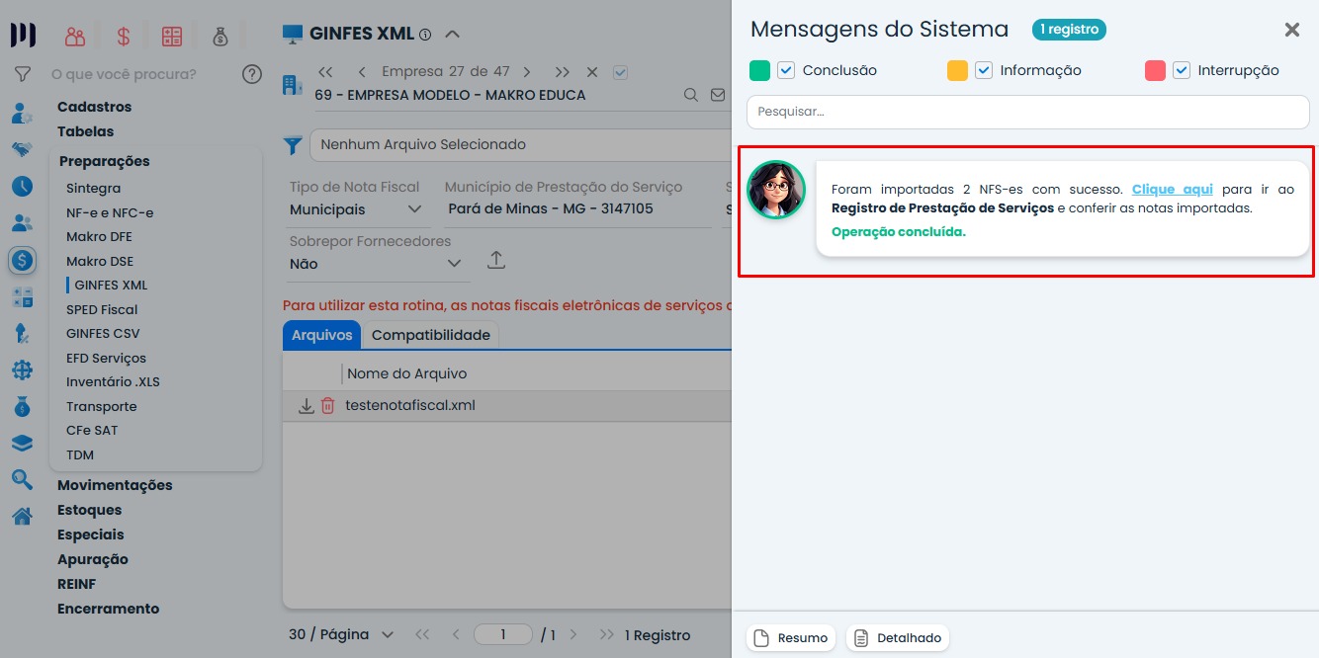This screenshot has height=658, width=1319.
Task: Select the handshake sidebar icon
Action: point(22,150)
